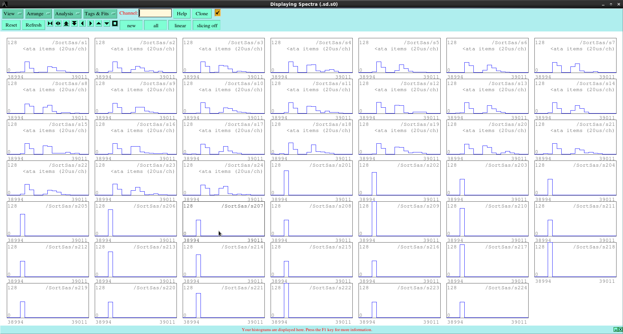This screenshot has width=623, height=334.
Task: Select the /SortSas/s20 spectrum plot
Action: pos(487,137)
